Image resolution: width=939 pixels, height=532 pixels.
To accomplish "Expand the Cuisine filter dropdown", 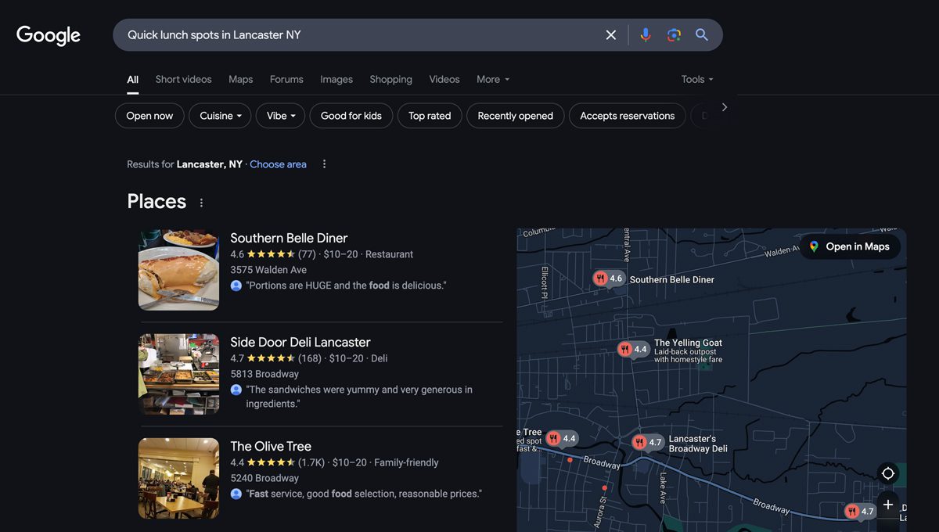I will (x=220, y=116).
